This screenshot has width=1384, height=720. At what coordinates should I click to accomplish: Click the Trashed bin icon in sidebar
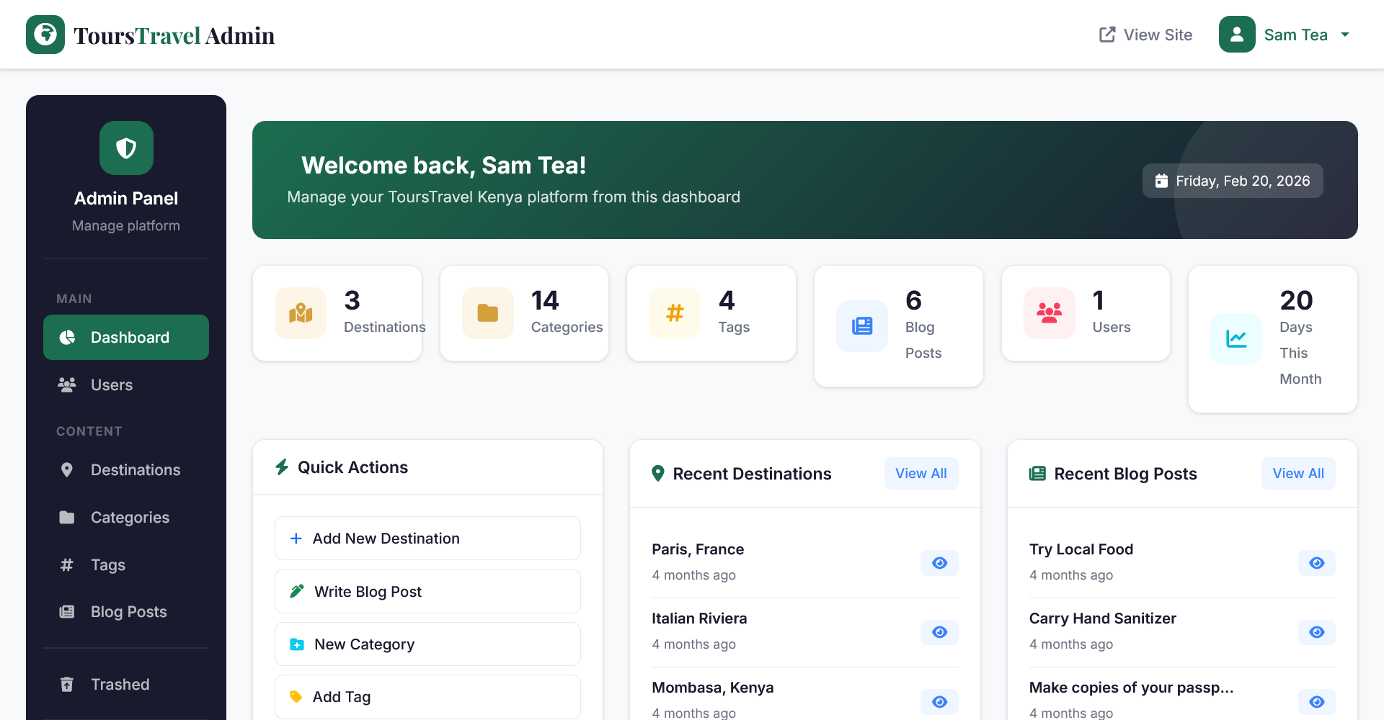(67, 684)
